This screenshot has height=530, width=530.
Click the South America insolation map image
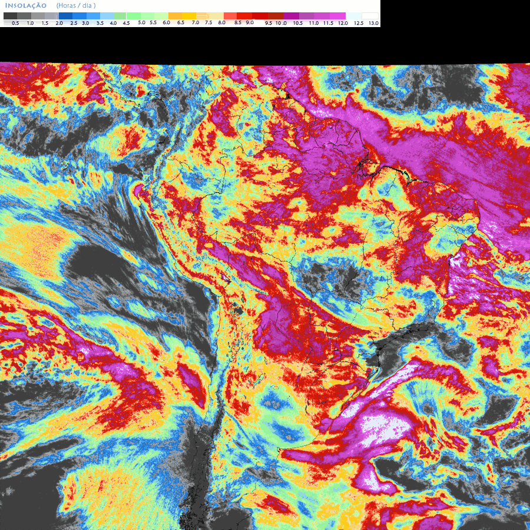coord(265,296)
